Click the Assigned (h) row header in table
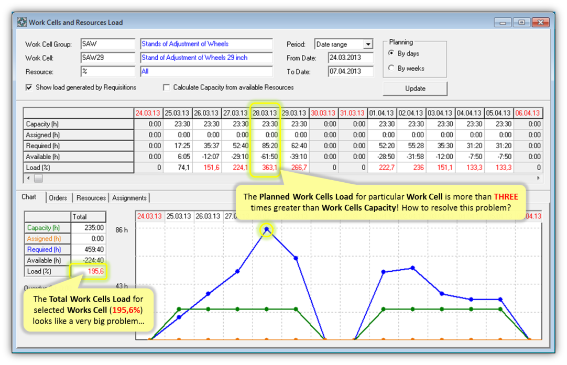Screen dimensions: 567x365 pos(79,135)
